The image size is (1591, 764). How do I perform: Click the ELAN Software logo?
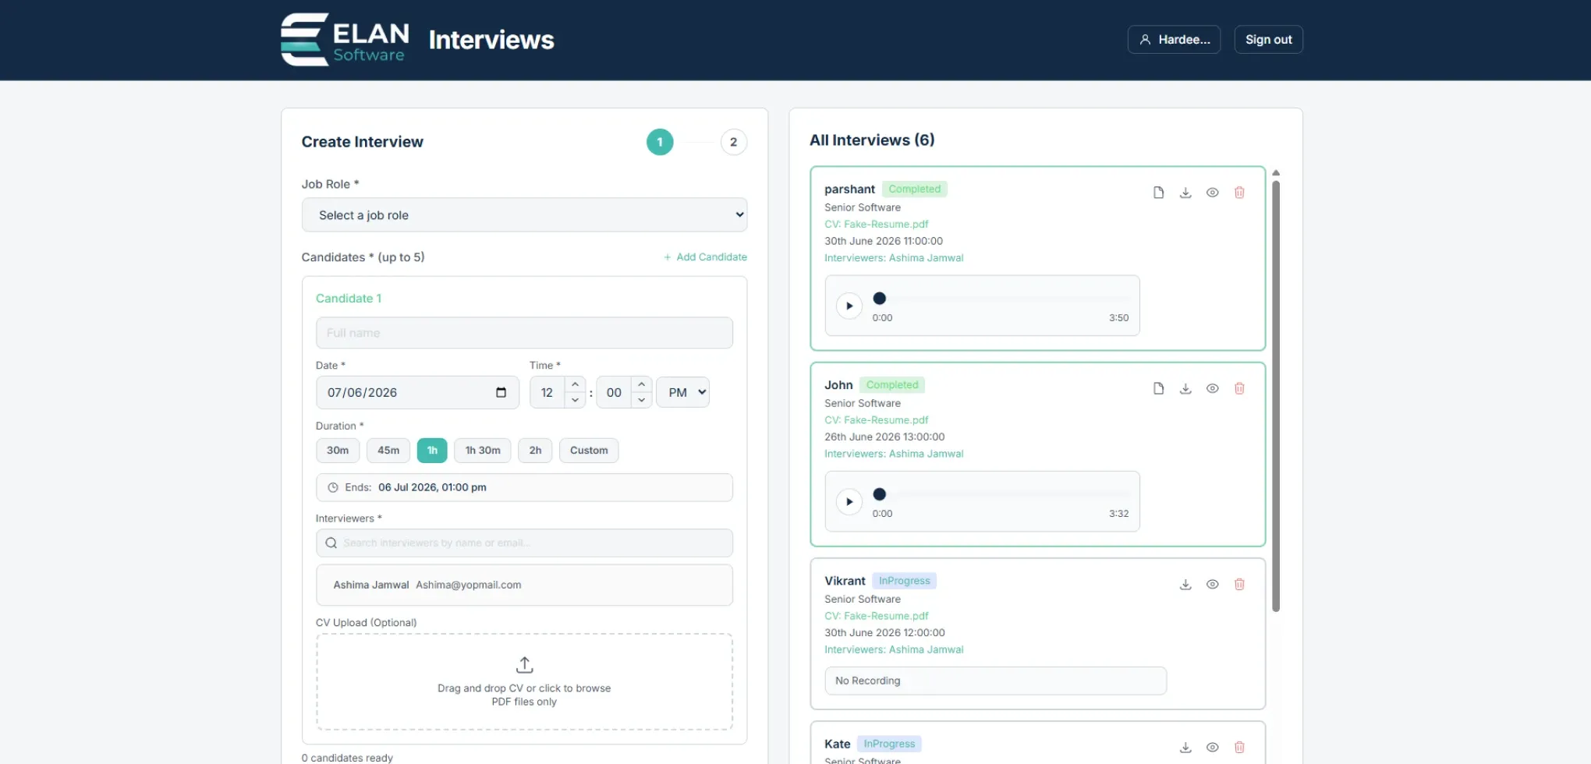coord(345,39)
